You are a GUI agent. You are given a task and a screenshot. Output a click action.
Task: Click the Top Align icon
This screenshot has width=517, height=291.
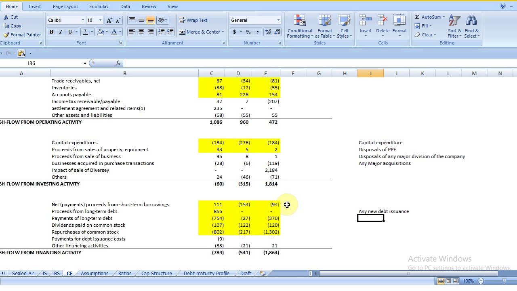coord(132,20)
